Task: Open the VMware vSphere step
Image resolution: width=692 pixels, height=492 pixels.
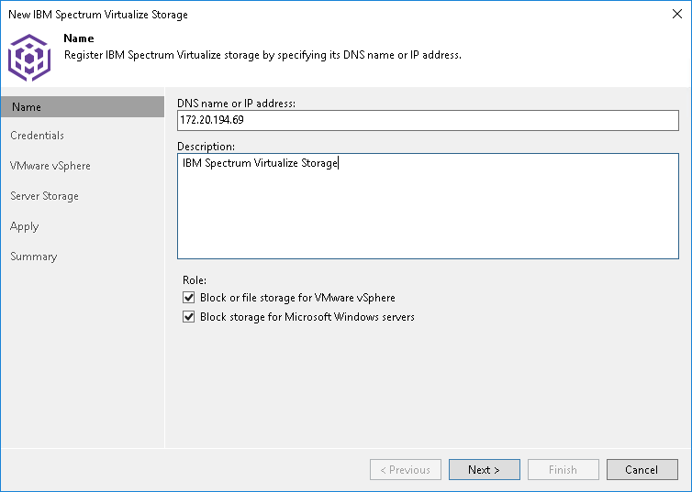Action: [x=50, y=166]
